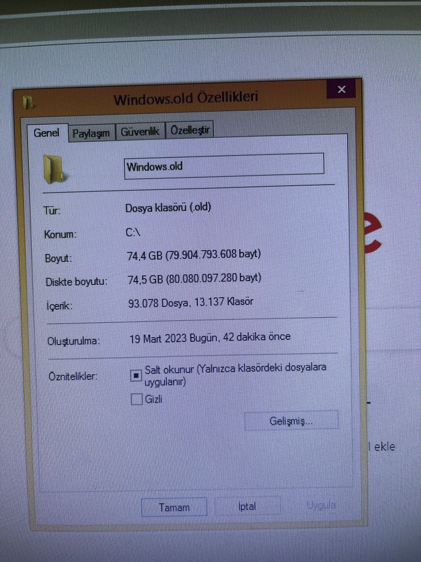Screen dimensions: 421x562
Task: Click the 93.078 Dosya content value
Action: (x=190, y=302)
